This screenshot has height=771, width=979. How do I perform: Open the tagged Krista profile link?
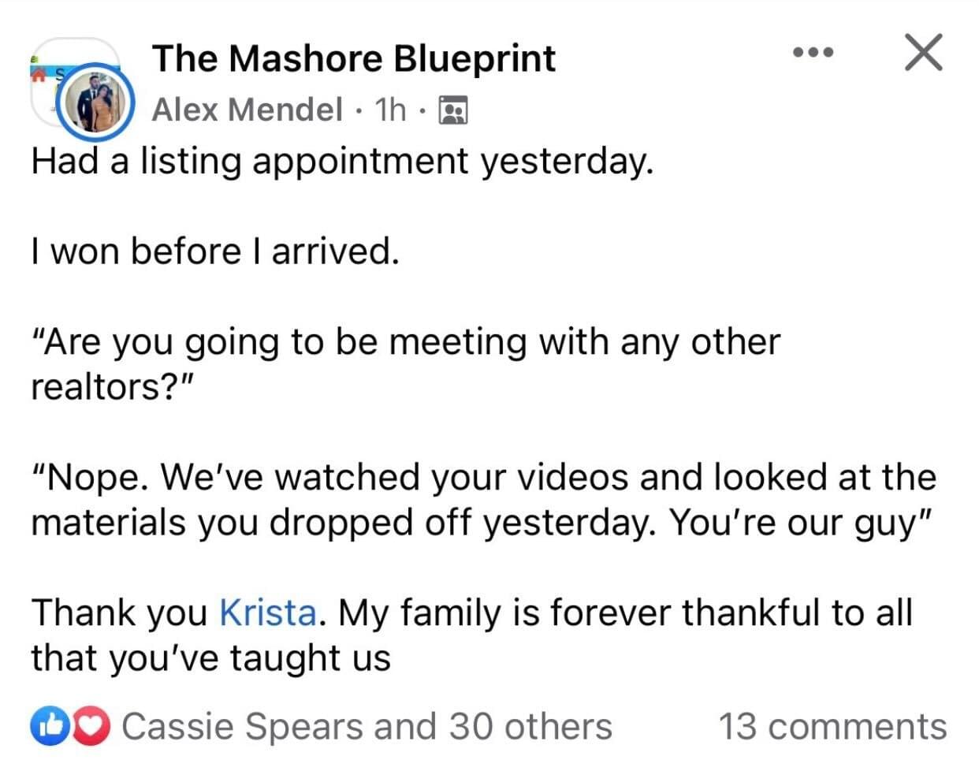click(x=268, y=613)
